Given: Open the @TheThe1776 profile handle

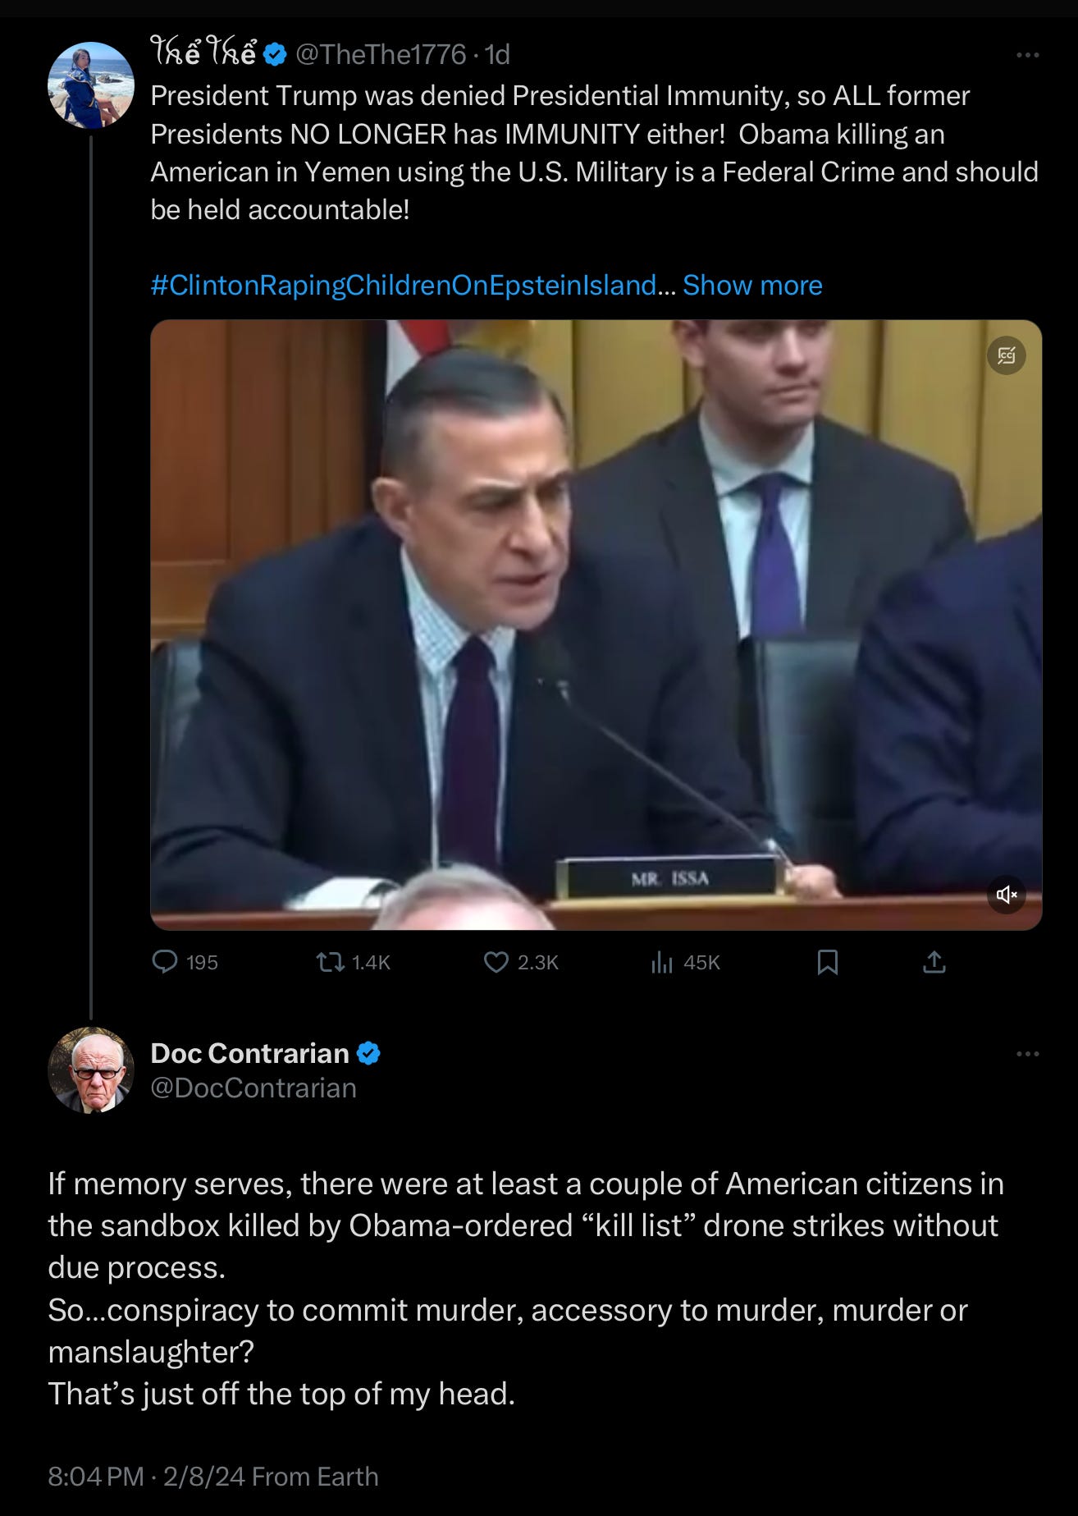Looking at the screenshot, I should [x=381, y=55].
